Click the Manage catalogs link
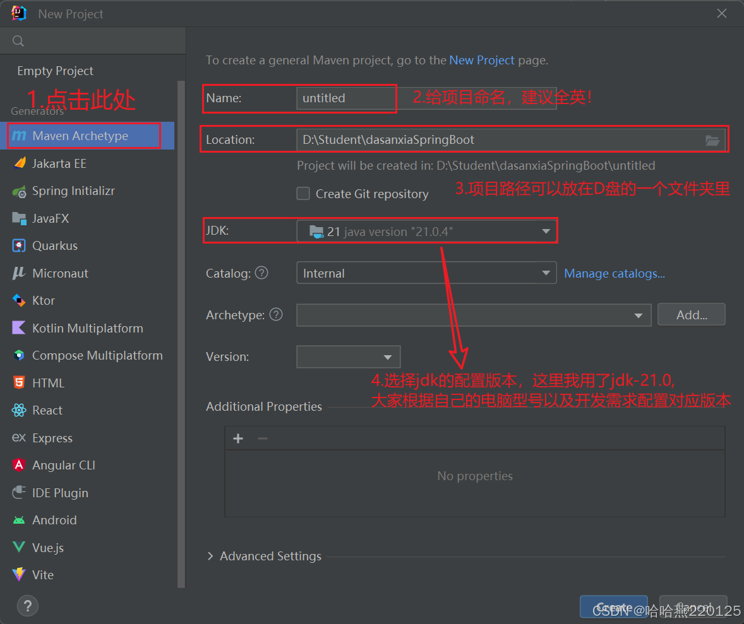Screen dimensions: 744x624 click(x=613, y=273)
